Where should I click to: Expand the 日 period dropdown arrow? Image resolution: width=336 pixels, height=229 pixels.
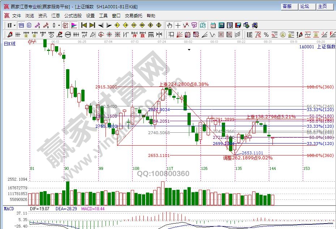pyautogui.click(x=14, y=25)
